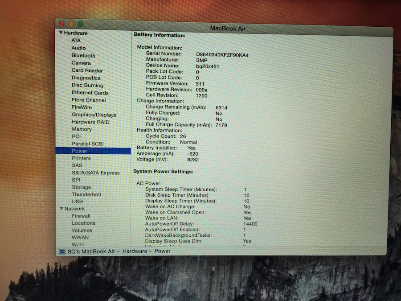401x301 pixels.
Task: Click the Network category label
Action: point(75,209)
